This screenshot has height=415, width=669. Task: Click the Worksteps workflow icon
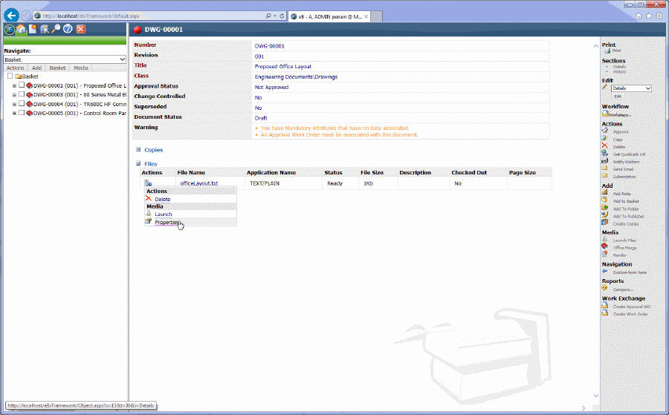click(605, 114)
